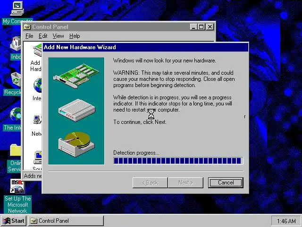The height and width of the screenshot is (227, 302).
Task: Select the Internet globe icon in Control Panel
Action: [38, 85]
